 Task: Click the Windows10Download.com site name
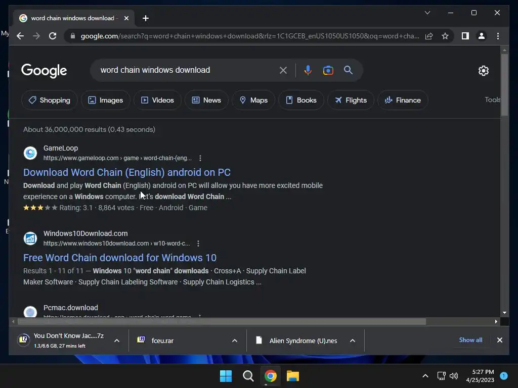[x=85, y=233]
